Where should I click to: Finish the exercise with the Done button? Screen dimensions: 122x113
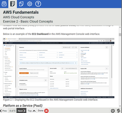click(43, 111)
